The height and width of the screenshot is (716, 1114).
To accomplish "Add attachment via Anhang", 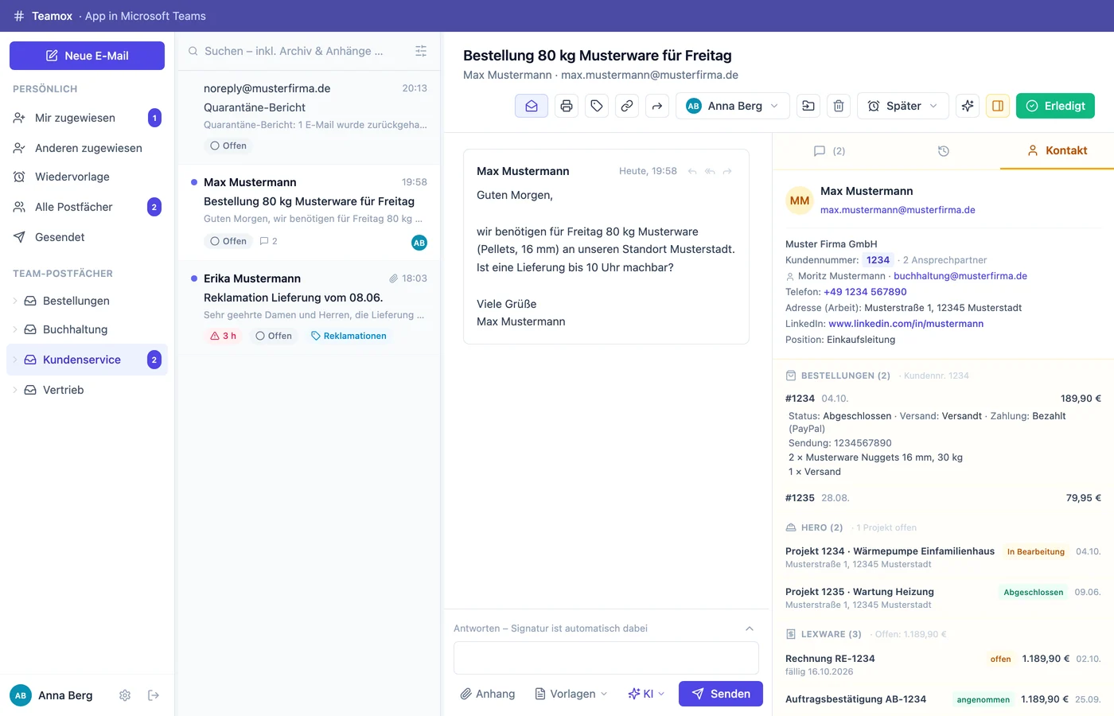I will point(488,694).
